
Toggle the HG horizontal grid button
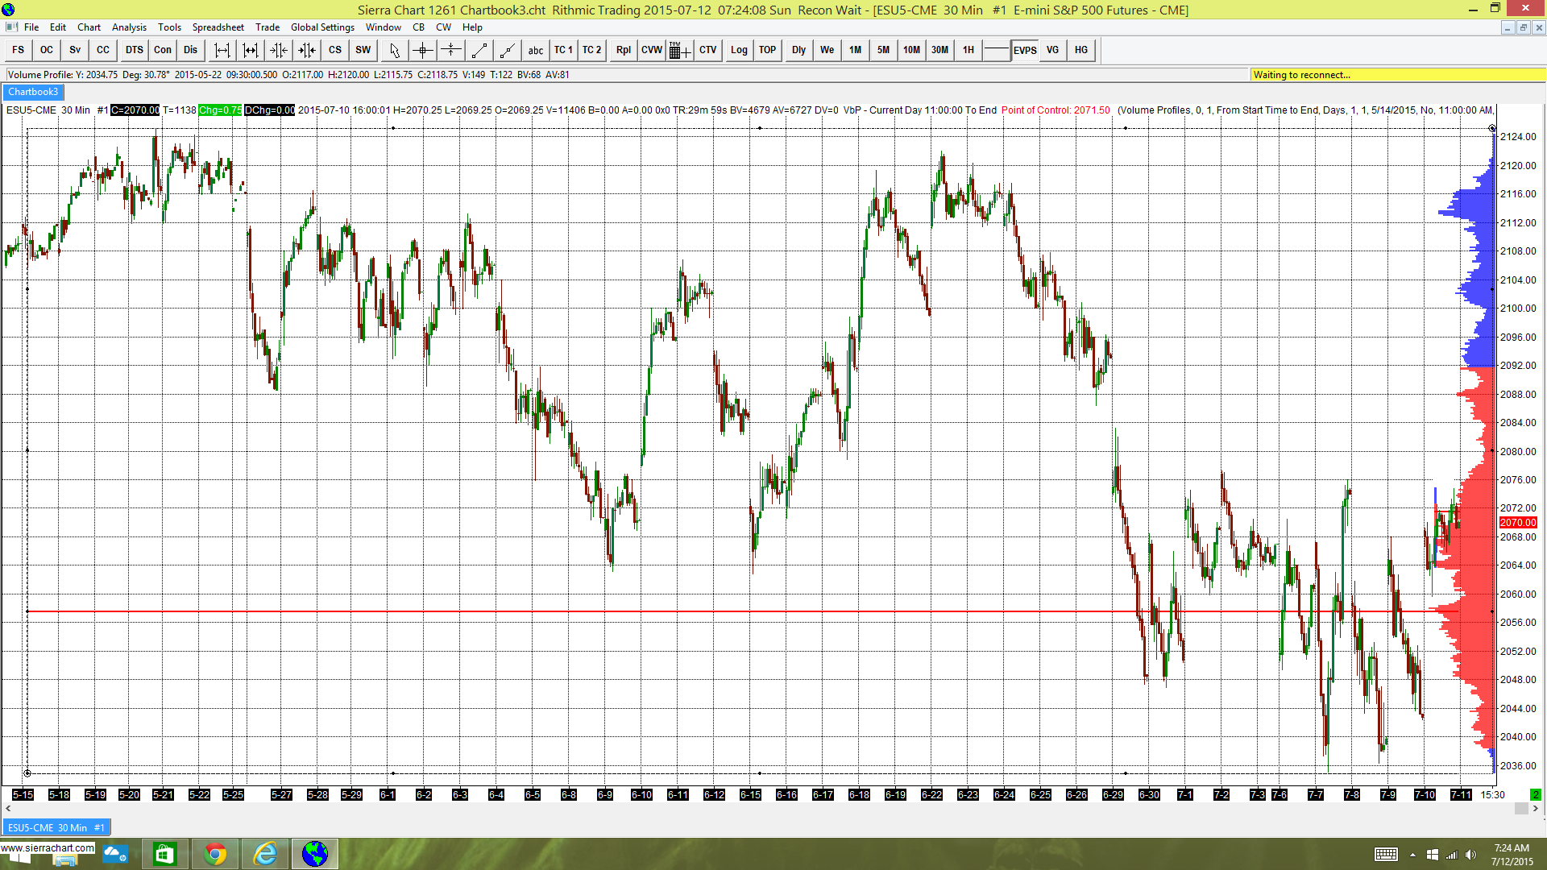1080,50
